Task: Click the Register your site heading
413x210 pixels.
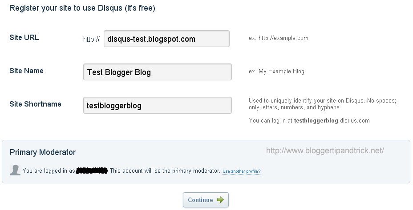Action: 82,8
